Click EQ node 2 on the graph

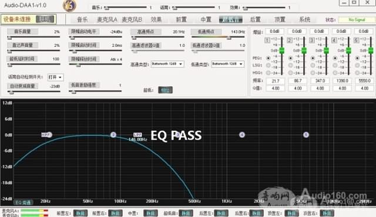pos(113,135)
